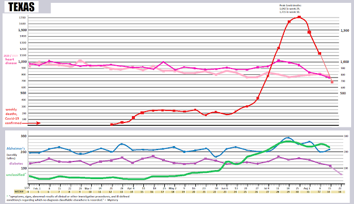Image resolution: width=354 pixels, height=204 pixels.
Task: Select the 'Aug 1' date label
Action: coord(307,188)
